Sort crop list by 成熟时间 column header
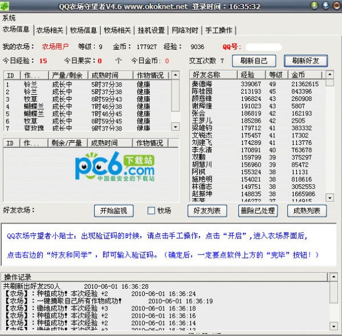This screenshot has height=336, width=342. tap(111, 75)
